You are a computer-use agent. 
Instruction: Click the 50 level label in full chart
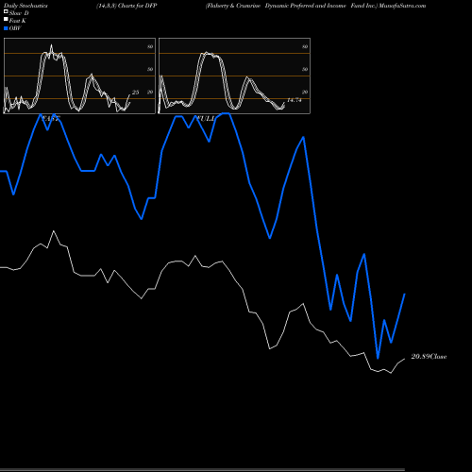305,69
